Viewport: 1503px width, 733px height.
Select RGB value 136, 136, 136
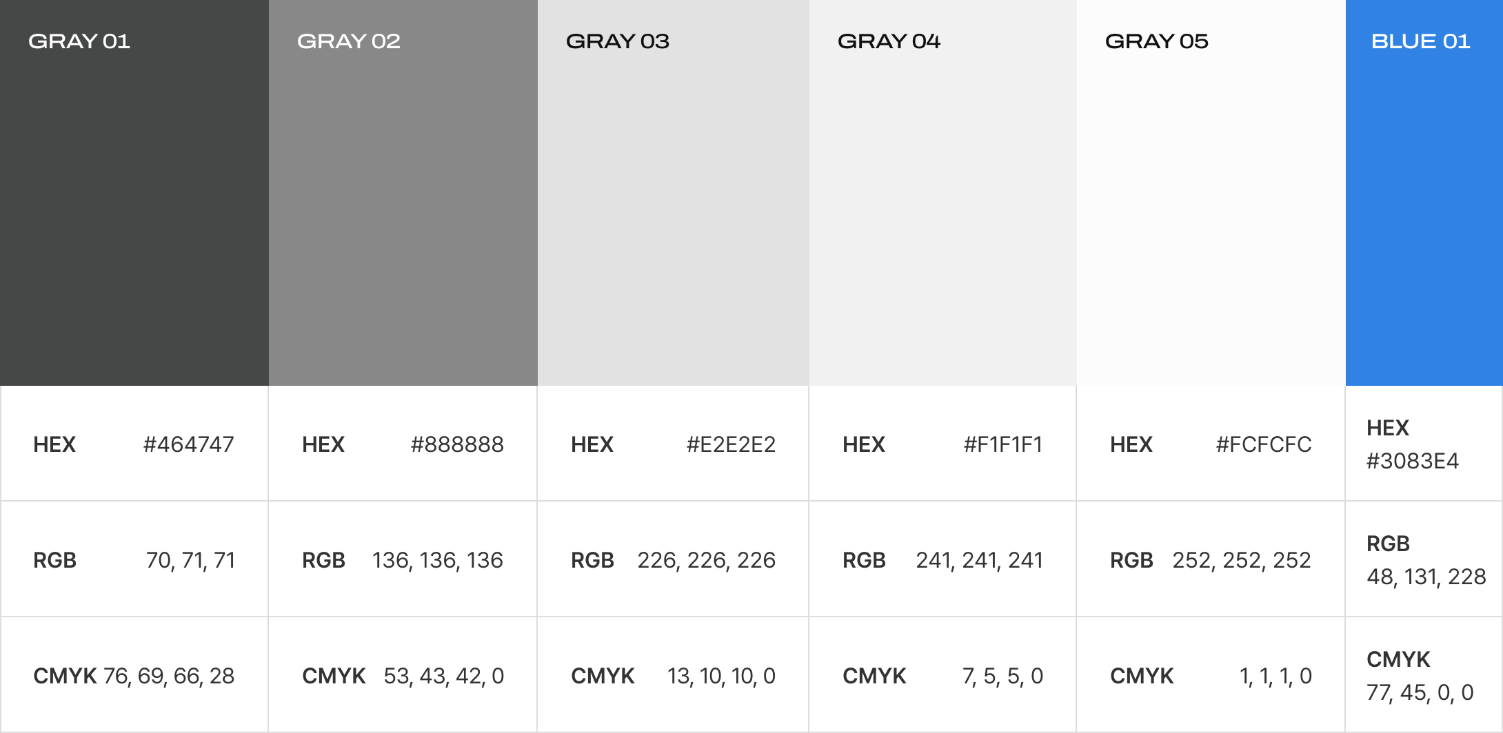(438, 560)
